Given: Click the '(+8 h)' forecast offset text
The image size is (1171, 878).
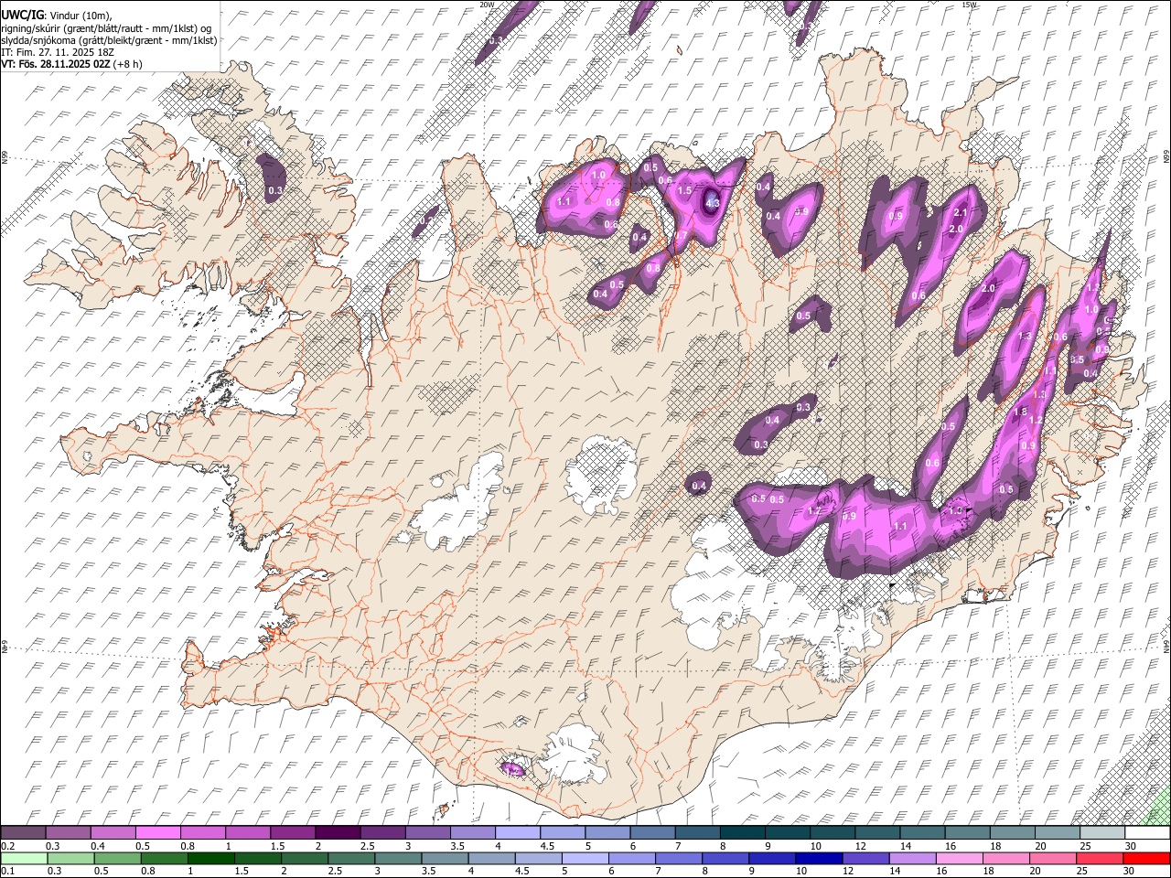Looking at the screenshot, I should coord(128,64).
